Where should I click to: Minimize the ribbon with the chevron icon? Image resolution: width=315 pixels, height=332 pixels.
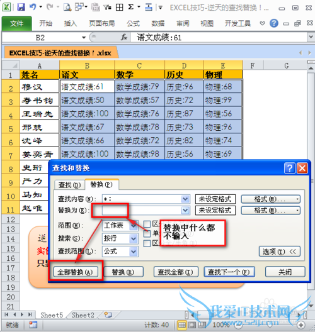(262, 23)
